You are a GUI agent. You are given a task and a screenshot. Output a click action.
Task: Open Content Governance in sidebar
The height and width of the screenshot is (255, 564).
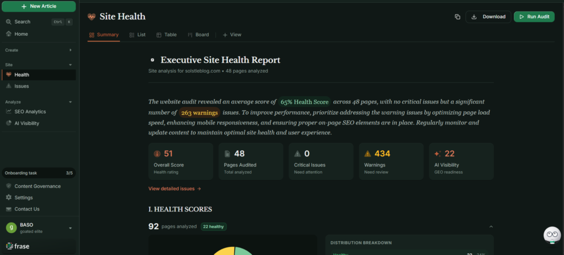coord(37,186)
